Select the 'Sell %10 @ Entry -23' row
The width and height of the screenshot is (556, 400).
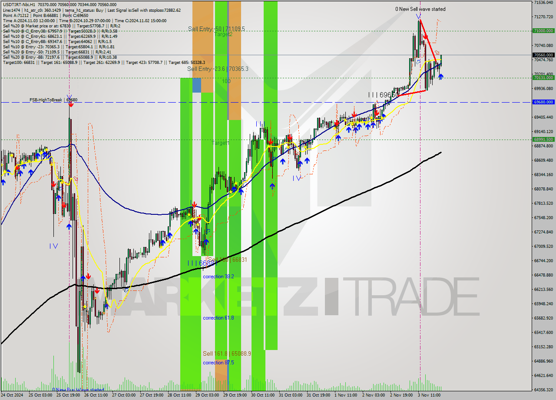click(59, 47)
